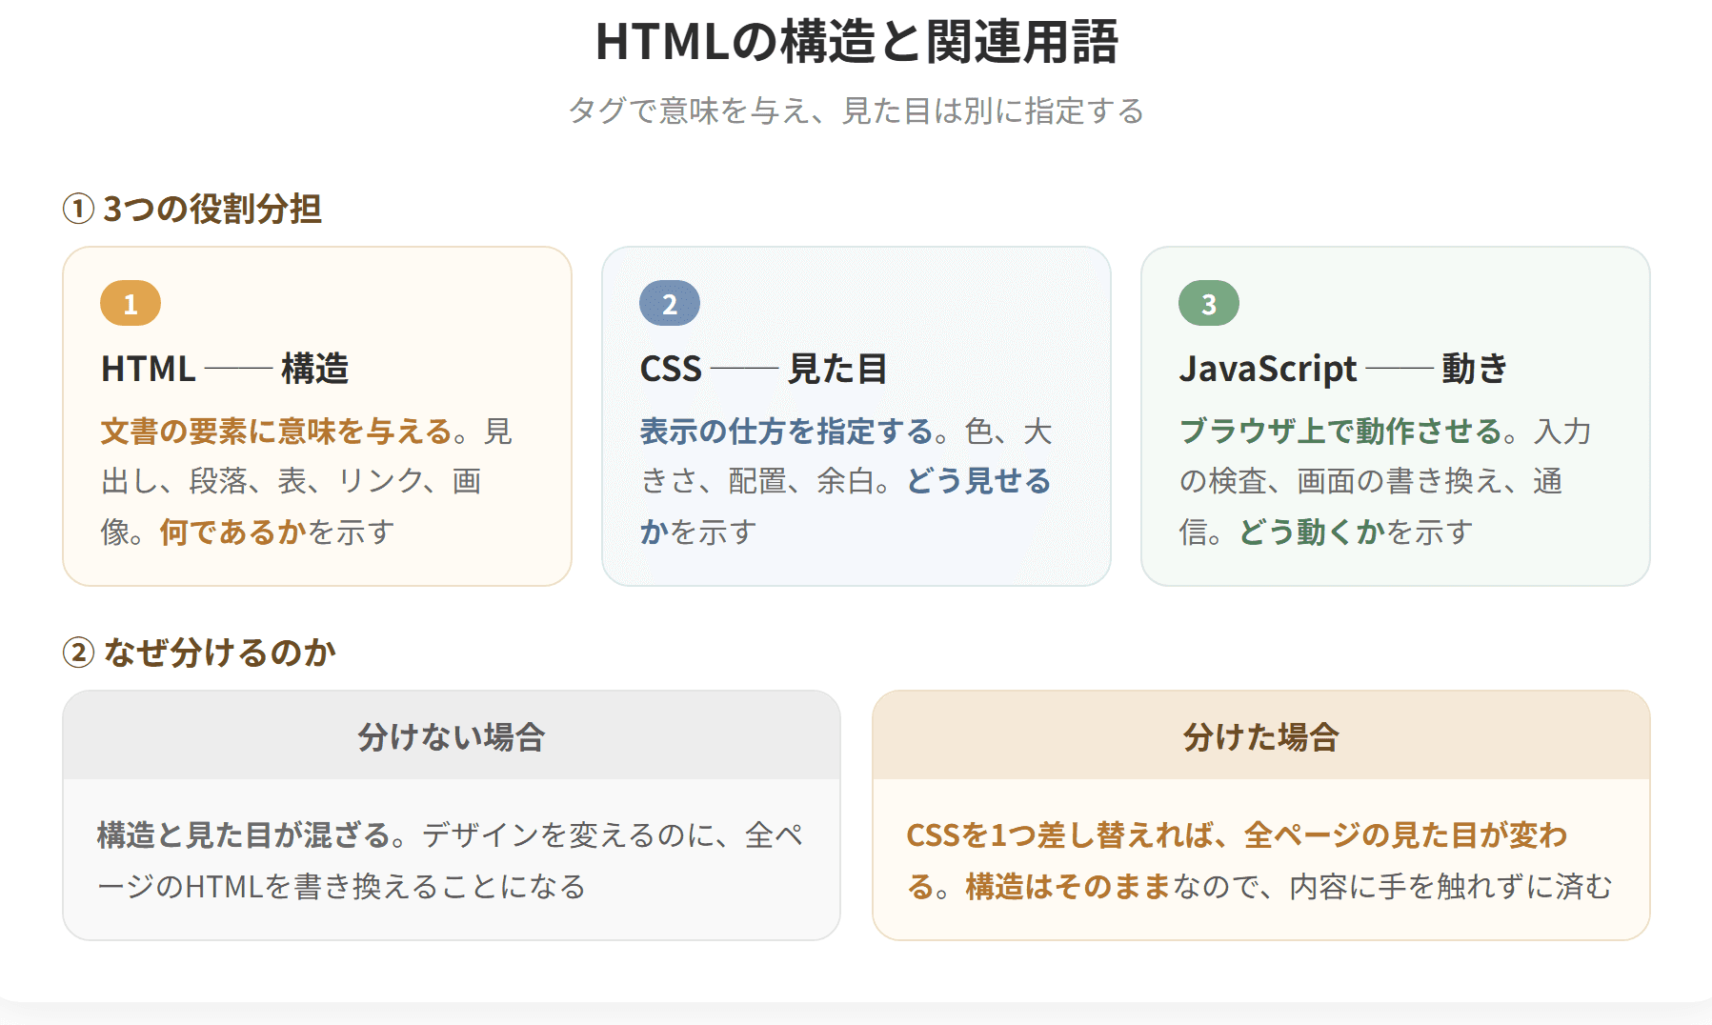Click the highlighted text 文書の要素に意味を与える
Image resolution: width=1712 pixels, height=1025 pixels.
(277, 431)
